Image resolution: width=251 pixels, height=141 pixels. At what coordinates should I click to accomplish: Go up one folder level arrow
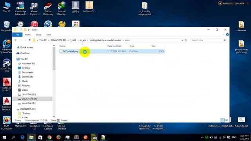click(x=29, y=40)
